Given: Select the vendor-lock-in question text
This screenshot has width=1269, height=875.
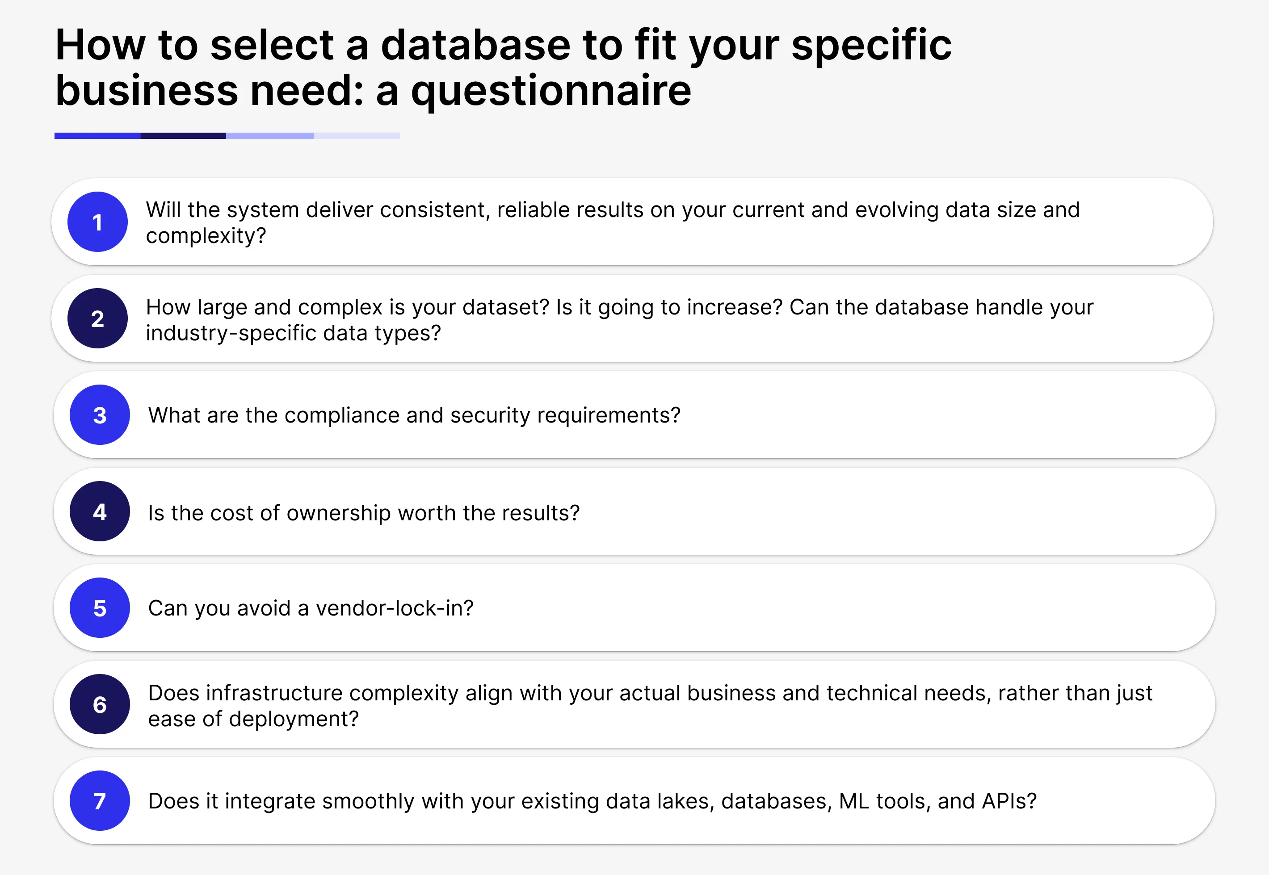Looking at the screenshot, I should (x=311, y=608).
